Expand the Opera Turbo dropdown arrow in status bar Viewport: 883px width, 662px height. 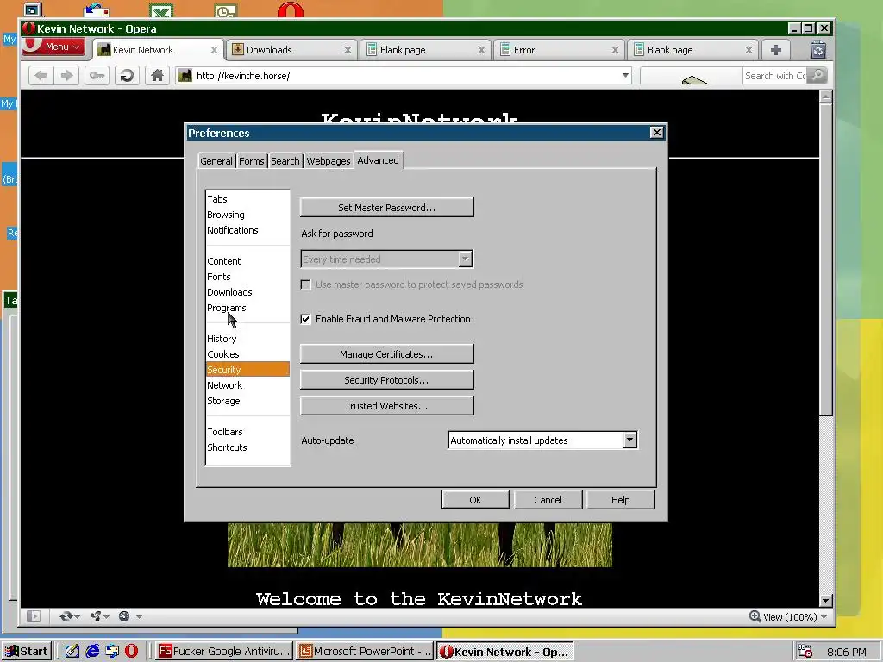[x=139, y=617]
